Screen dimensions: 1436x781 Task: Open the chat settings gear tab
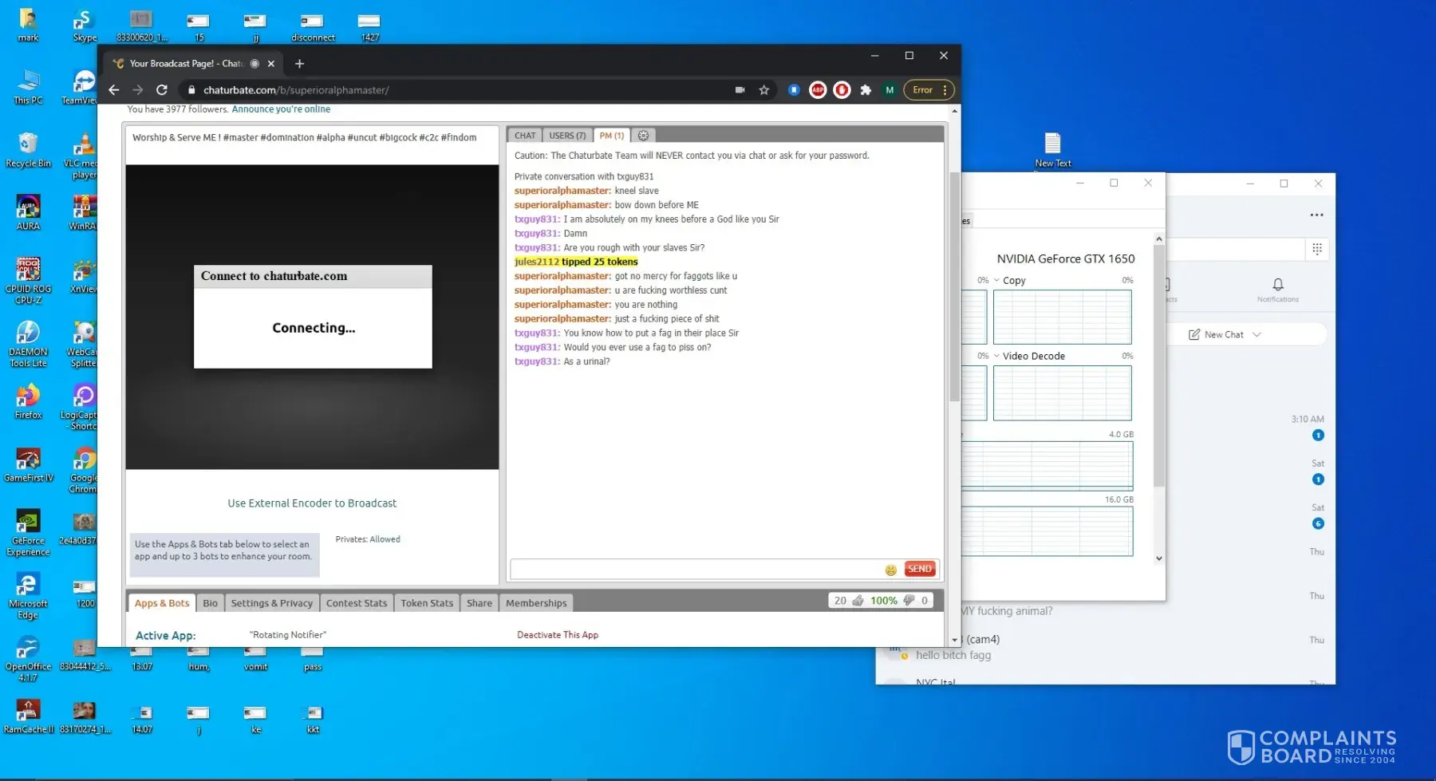coord(643,136)
